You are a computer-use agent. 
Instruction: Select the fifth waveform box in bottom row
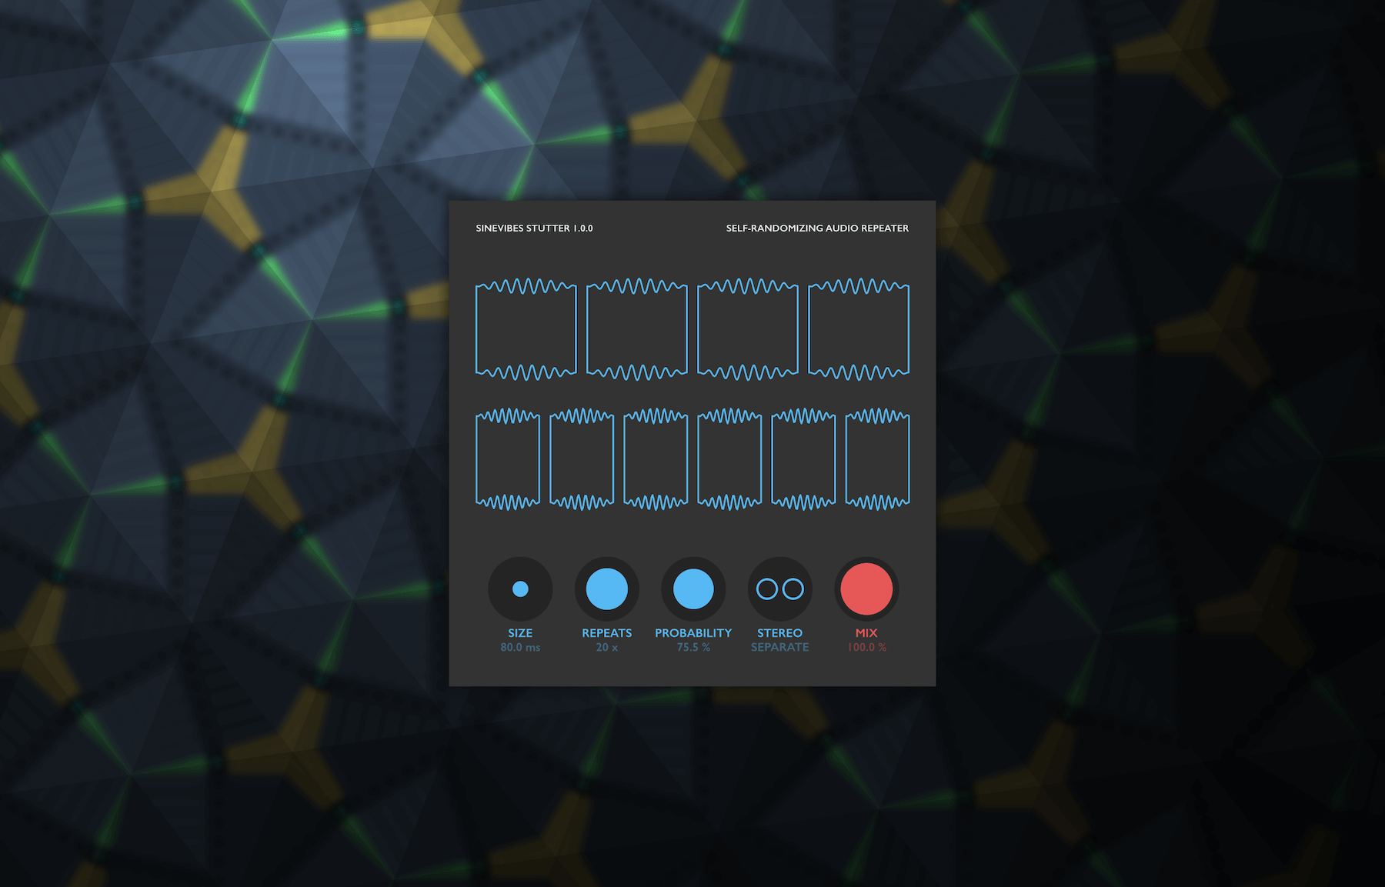[803, 459]
